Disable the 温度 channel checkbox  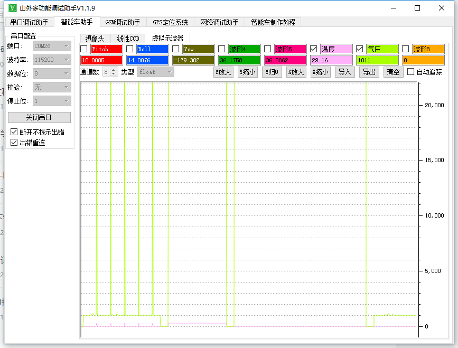tap(313, 49)
